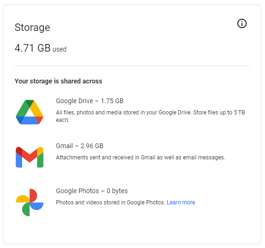Image resolution: width=265 pixels, height=248 pixels.
Task: Click the '2.96 GB' value for Gmail
Action: 92,146
